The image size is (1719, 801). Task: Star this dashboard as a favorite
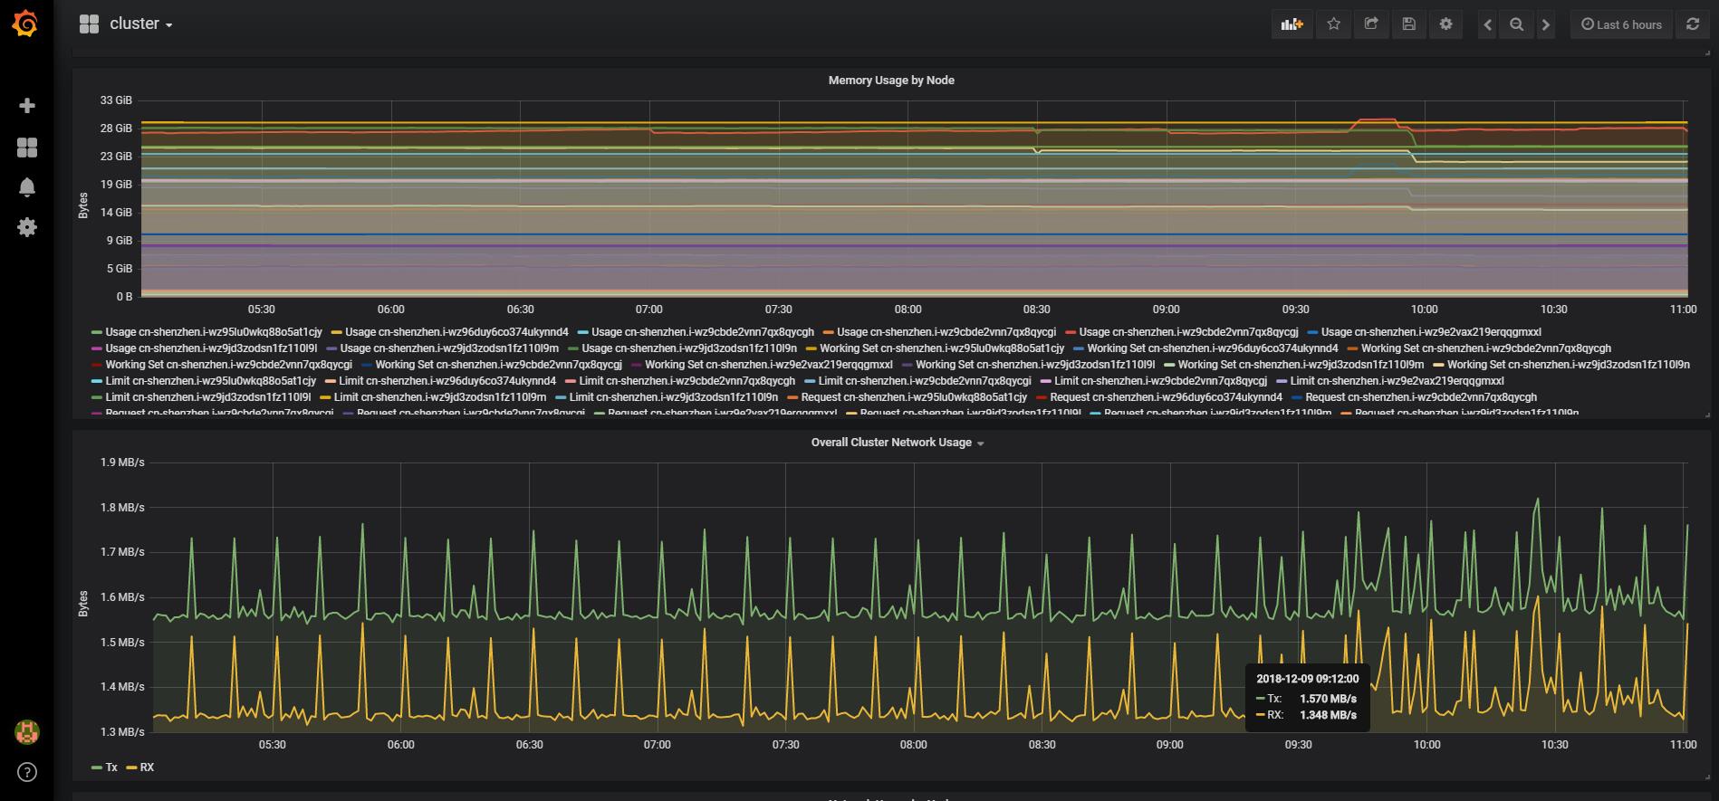(x=1333, y=24)
